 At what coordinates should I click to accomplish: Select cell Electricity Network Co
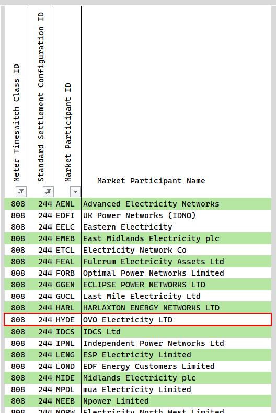(176, 250)
